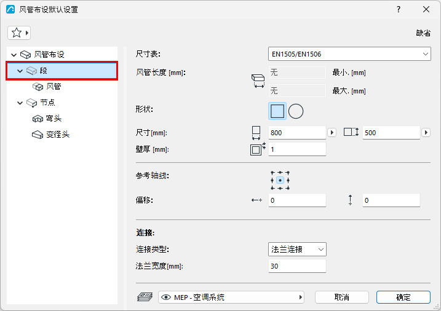Select 段 in the settings tree
The height and width of the screenshot is (311, 441).
point(62,71)
